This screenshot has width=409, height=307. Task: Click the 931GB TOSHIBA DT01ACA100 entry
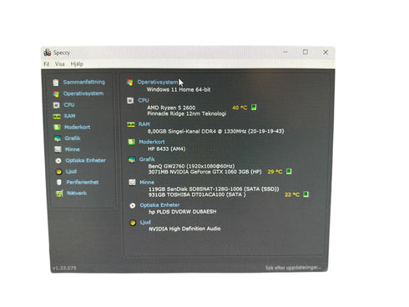click(x=197, y=194)
